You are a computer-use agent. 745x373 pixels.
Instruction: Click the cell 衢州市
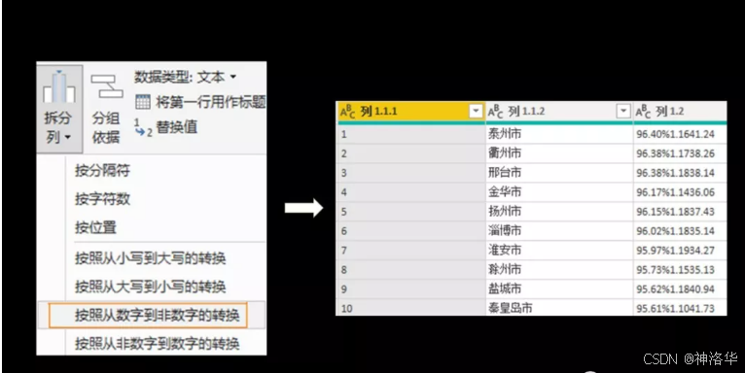[x=558, y=153]
